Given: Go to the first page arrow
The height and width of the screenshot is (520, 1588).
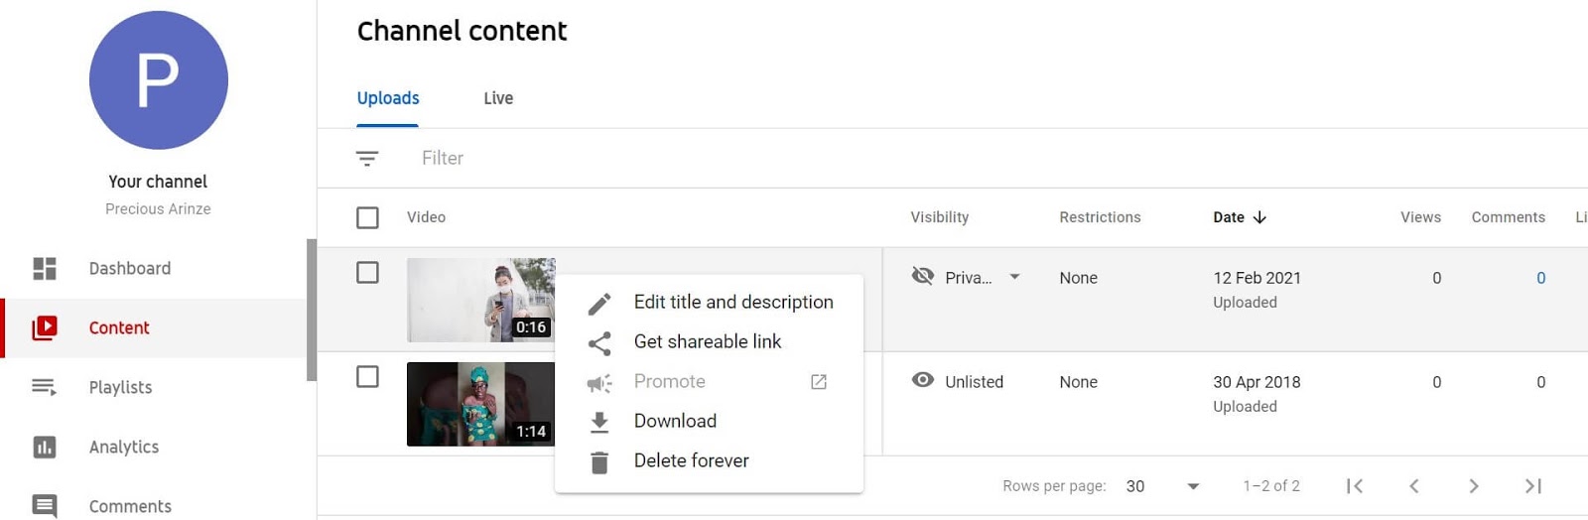Looking at the screenshot, I should pos(1355,486).
